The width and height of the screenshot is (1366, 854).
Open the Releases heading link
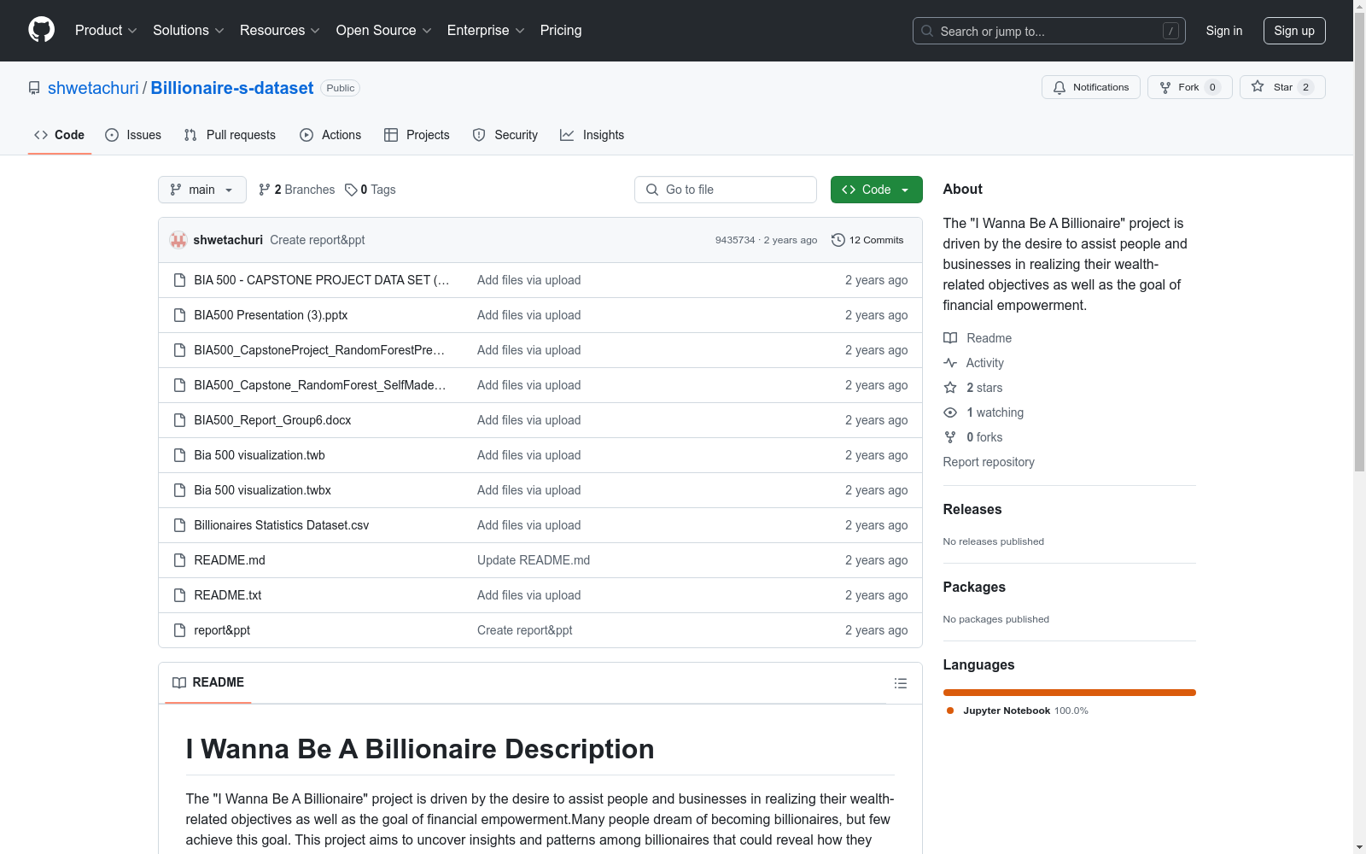tap(972, 509)
